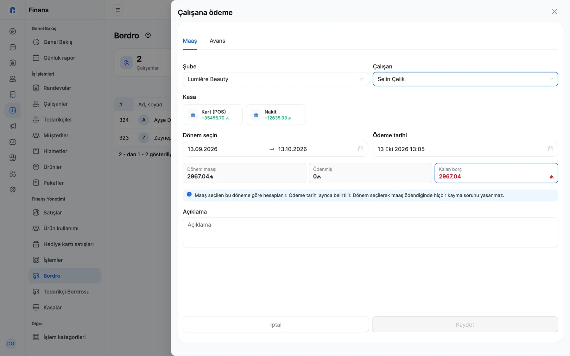570x356 pixels.
Task: Switch to the Avans tab
Action: [217, 41]
